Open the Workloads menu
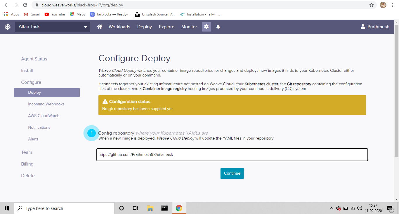 [x=119, y=27]
